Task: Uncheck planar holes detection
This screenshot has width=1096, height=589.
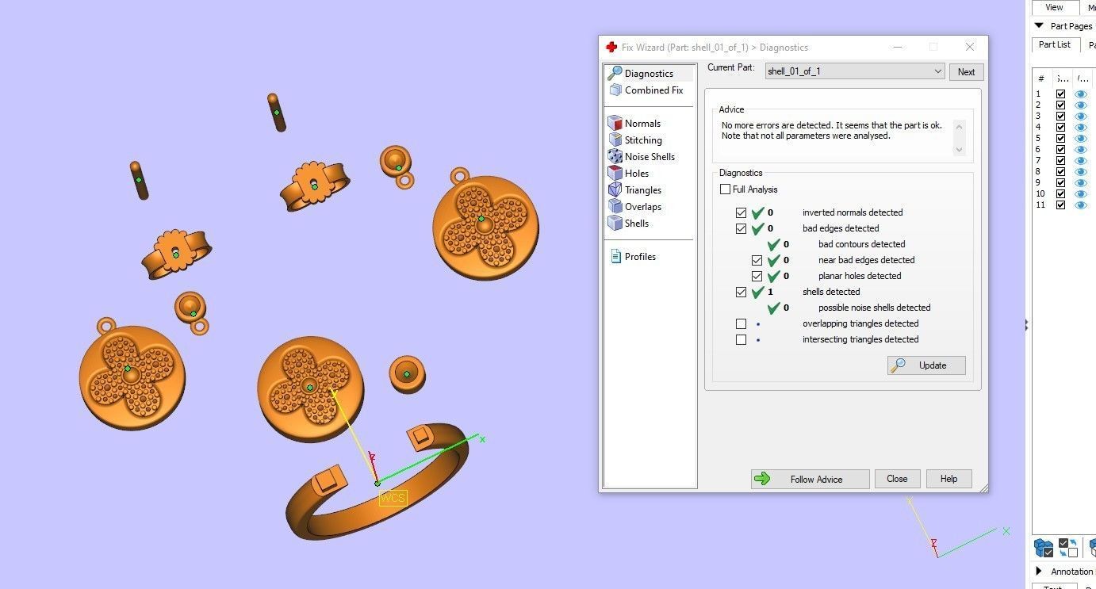Action: (757, 276)
